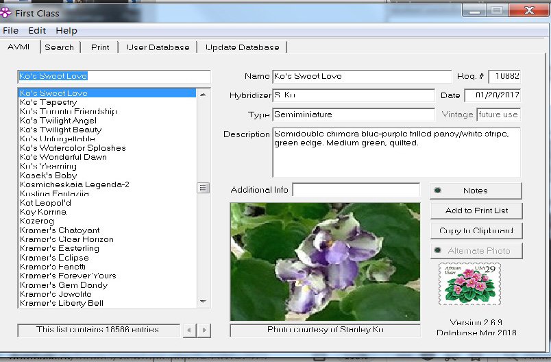The height and width of the screenshot is (362, 551).
Task: Click the First Class violet app icon
Action: tap(5, 13)
